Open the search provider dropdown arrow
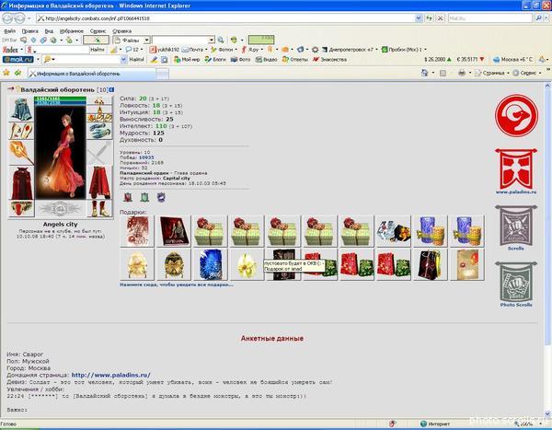 pyautogui.click(x=546, y=18)
